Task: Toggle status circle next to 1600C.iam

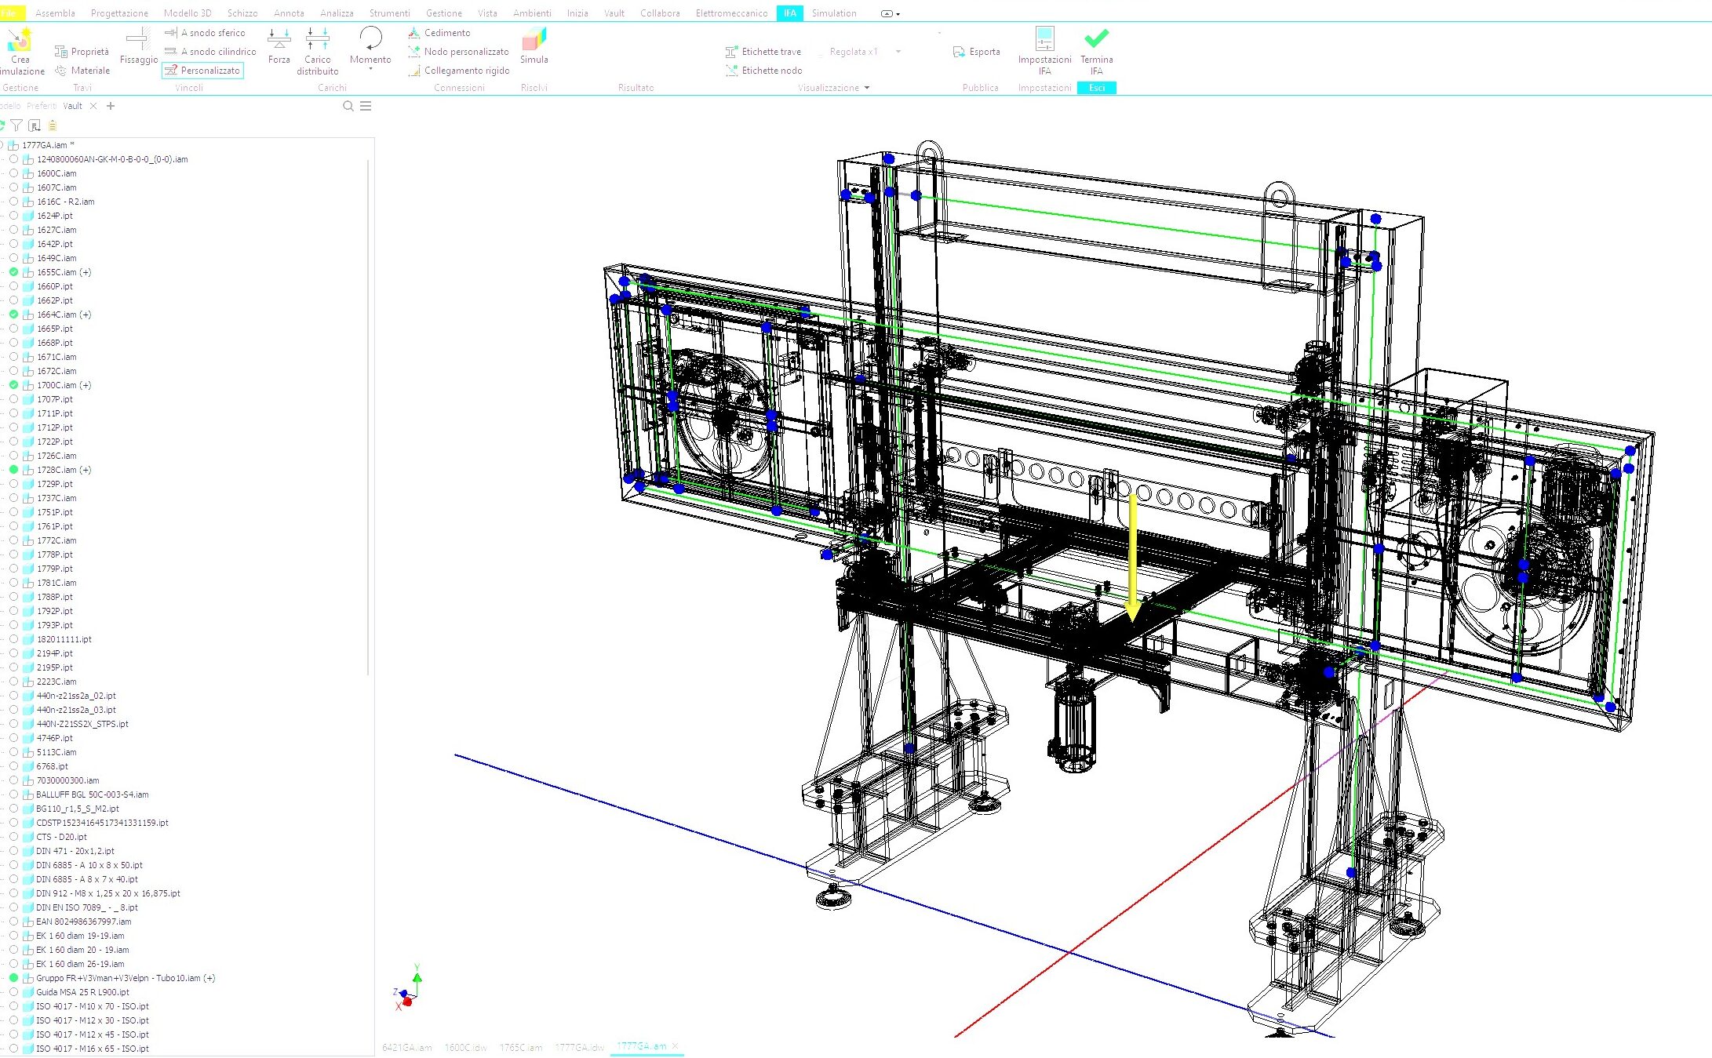Action: tap(13, 173)
